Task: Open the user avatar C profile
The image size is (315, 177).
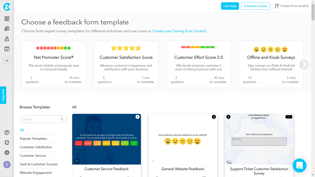Action: pyautogui.click(x=7, y=165)
